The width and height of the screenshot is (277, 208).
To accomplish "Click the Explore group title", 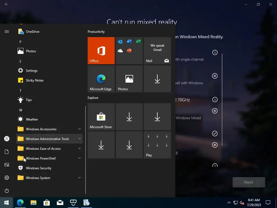I will coord(93,97).
